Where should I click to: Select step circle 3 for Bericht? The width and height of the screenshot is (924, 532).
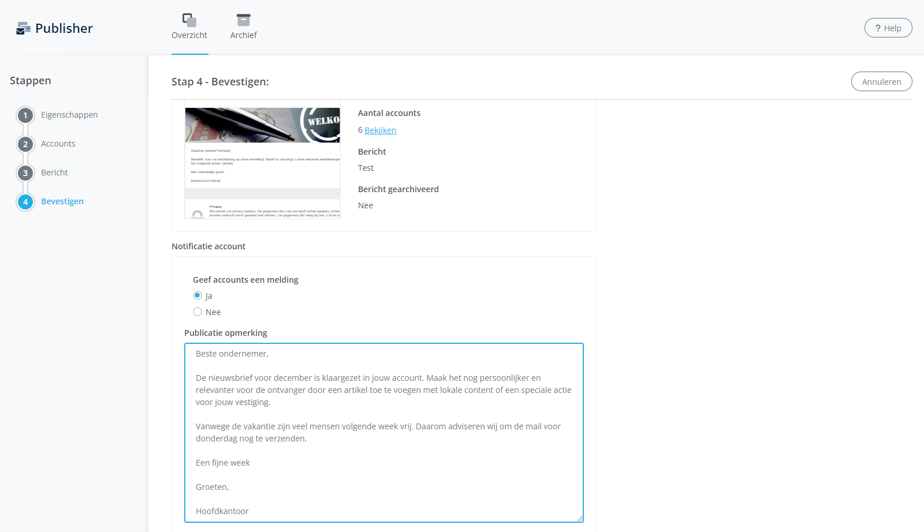point(25,173)
